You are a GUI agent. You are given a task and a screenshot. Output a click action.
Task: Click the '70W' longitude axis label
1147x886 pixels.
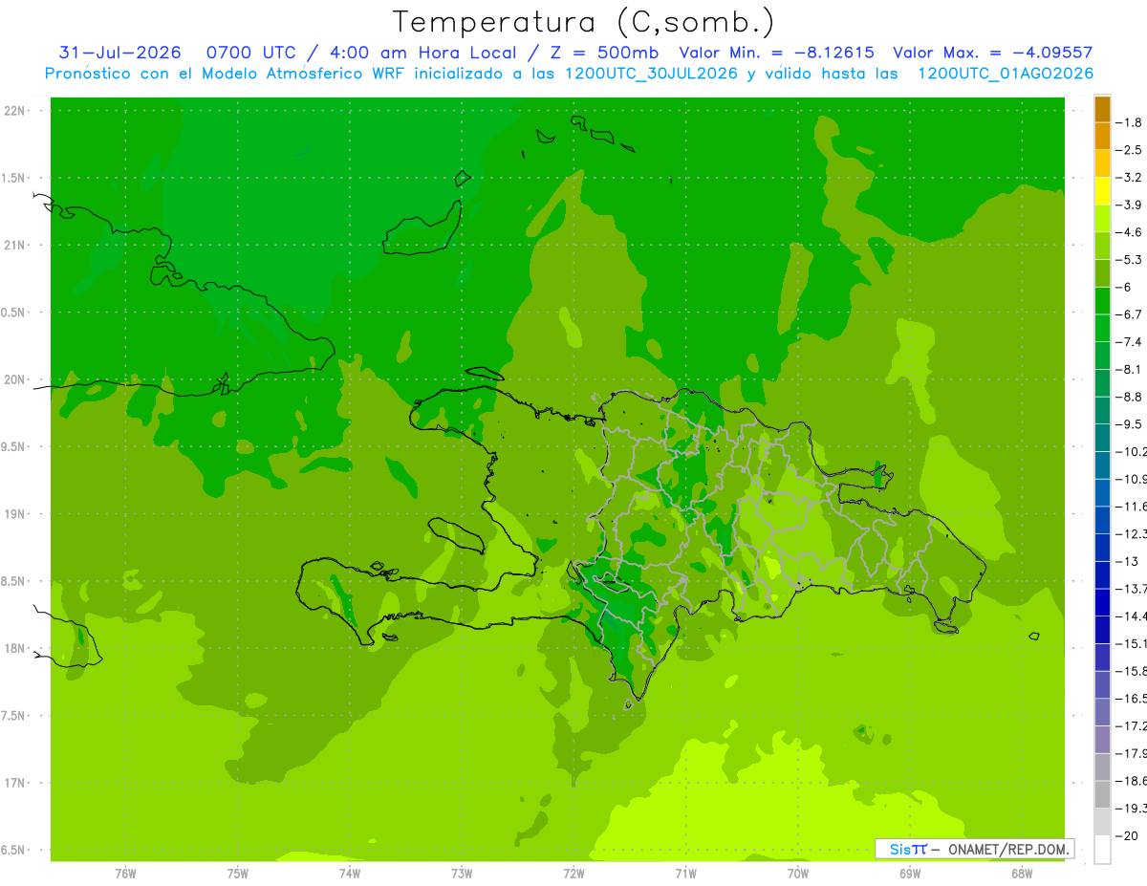797,874
